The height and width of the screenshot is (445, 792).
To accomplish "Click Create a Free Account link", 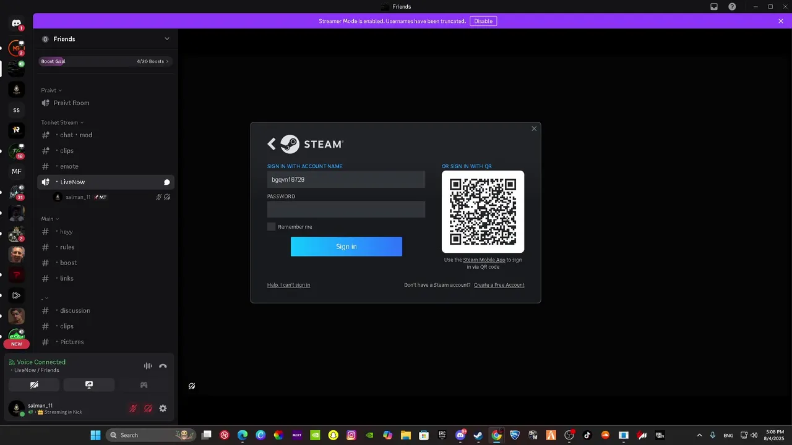I will click(499, 285).
